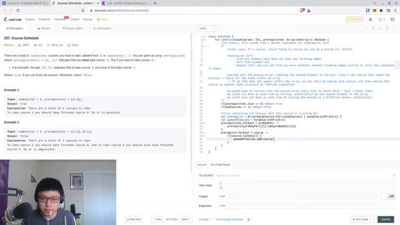Open Contest in LeetCode nav

74,19
